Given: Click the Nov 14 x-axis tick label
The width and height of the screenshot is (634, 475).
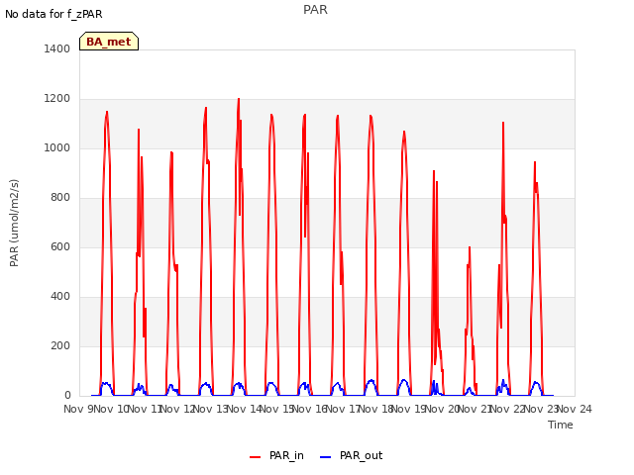Looking at the screenshot, I should click(244, 409).
